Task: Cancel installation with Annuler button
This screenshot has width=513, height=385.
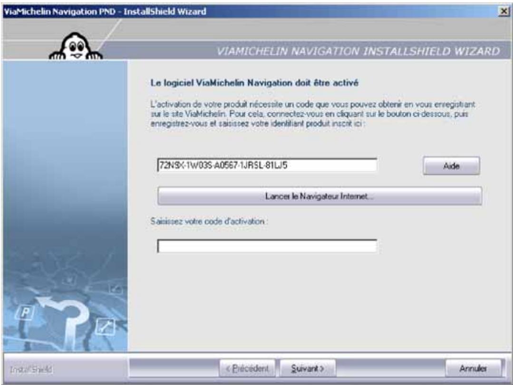Action: [473, 368]
